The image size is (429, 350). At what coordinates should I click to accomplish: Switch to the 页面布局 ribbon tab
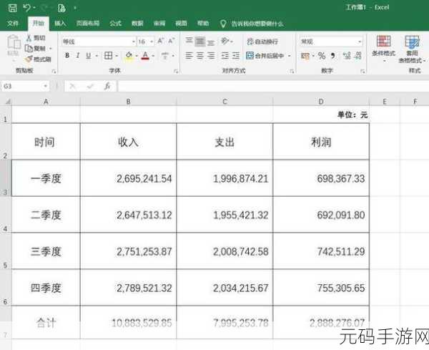(x=87, y=24)
